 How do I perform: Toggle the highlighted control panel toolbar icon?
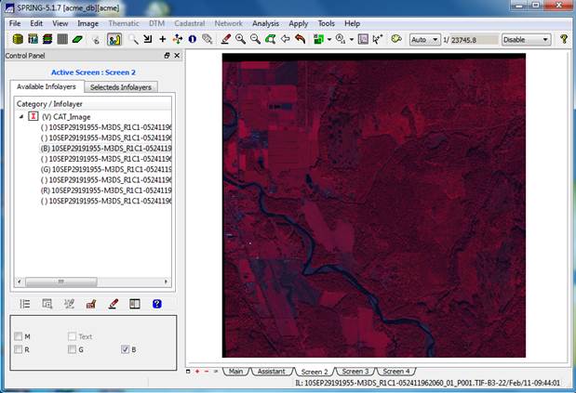[114, 39]
